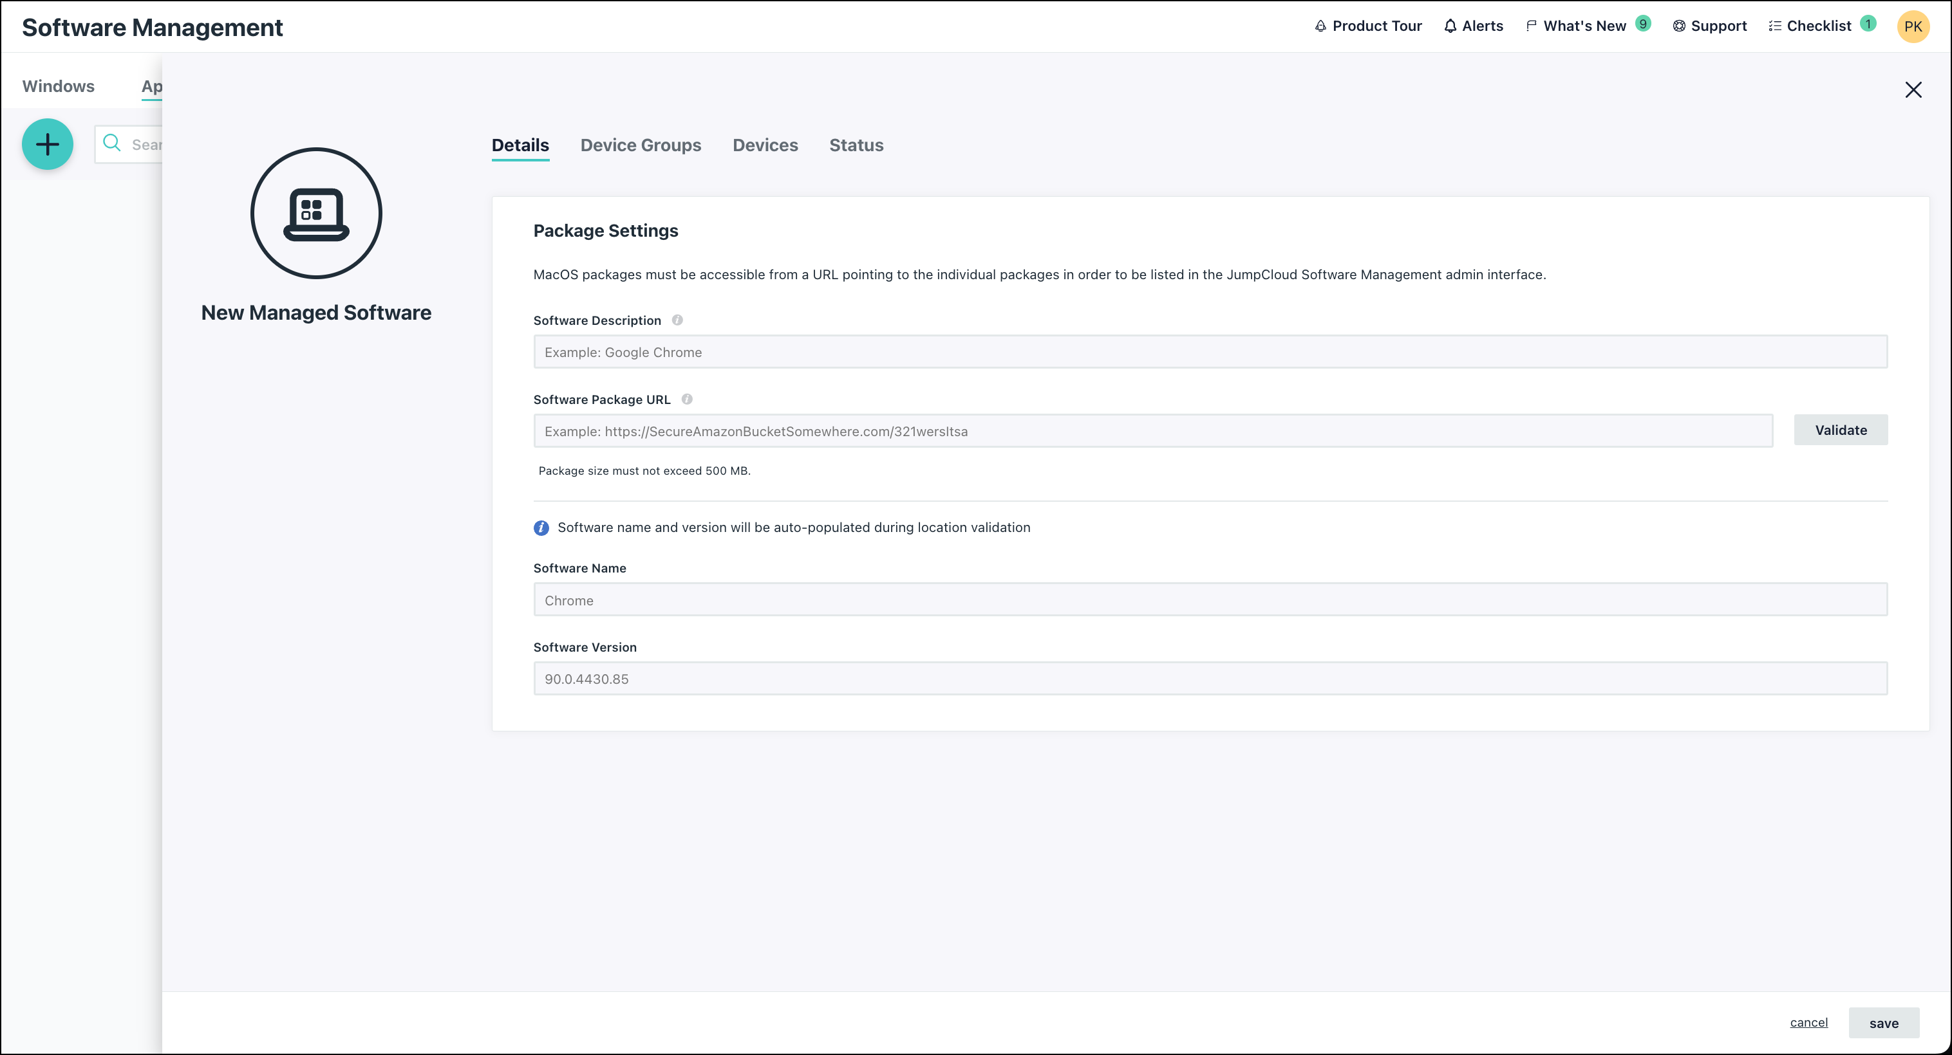1952x1055 pixels.
Task: Start the Product Tour from the rocket icon
Action: coord(1321,26)
